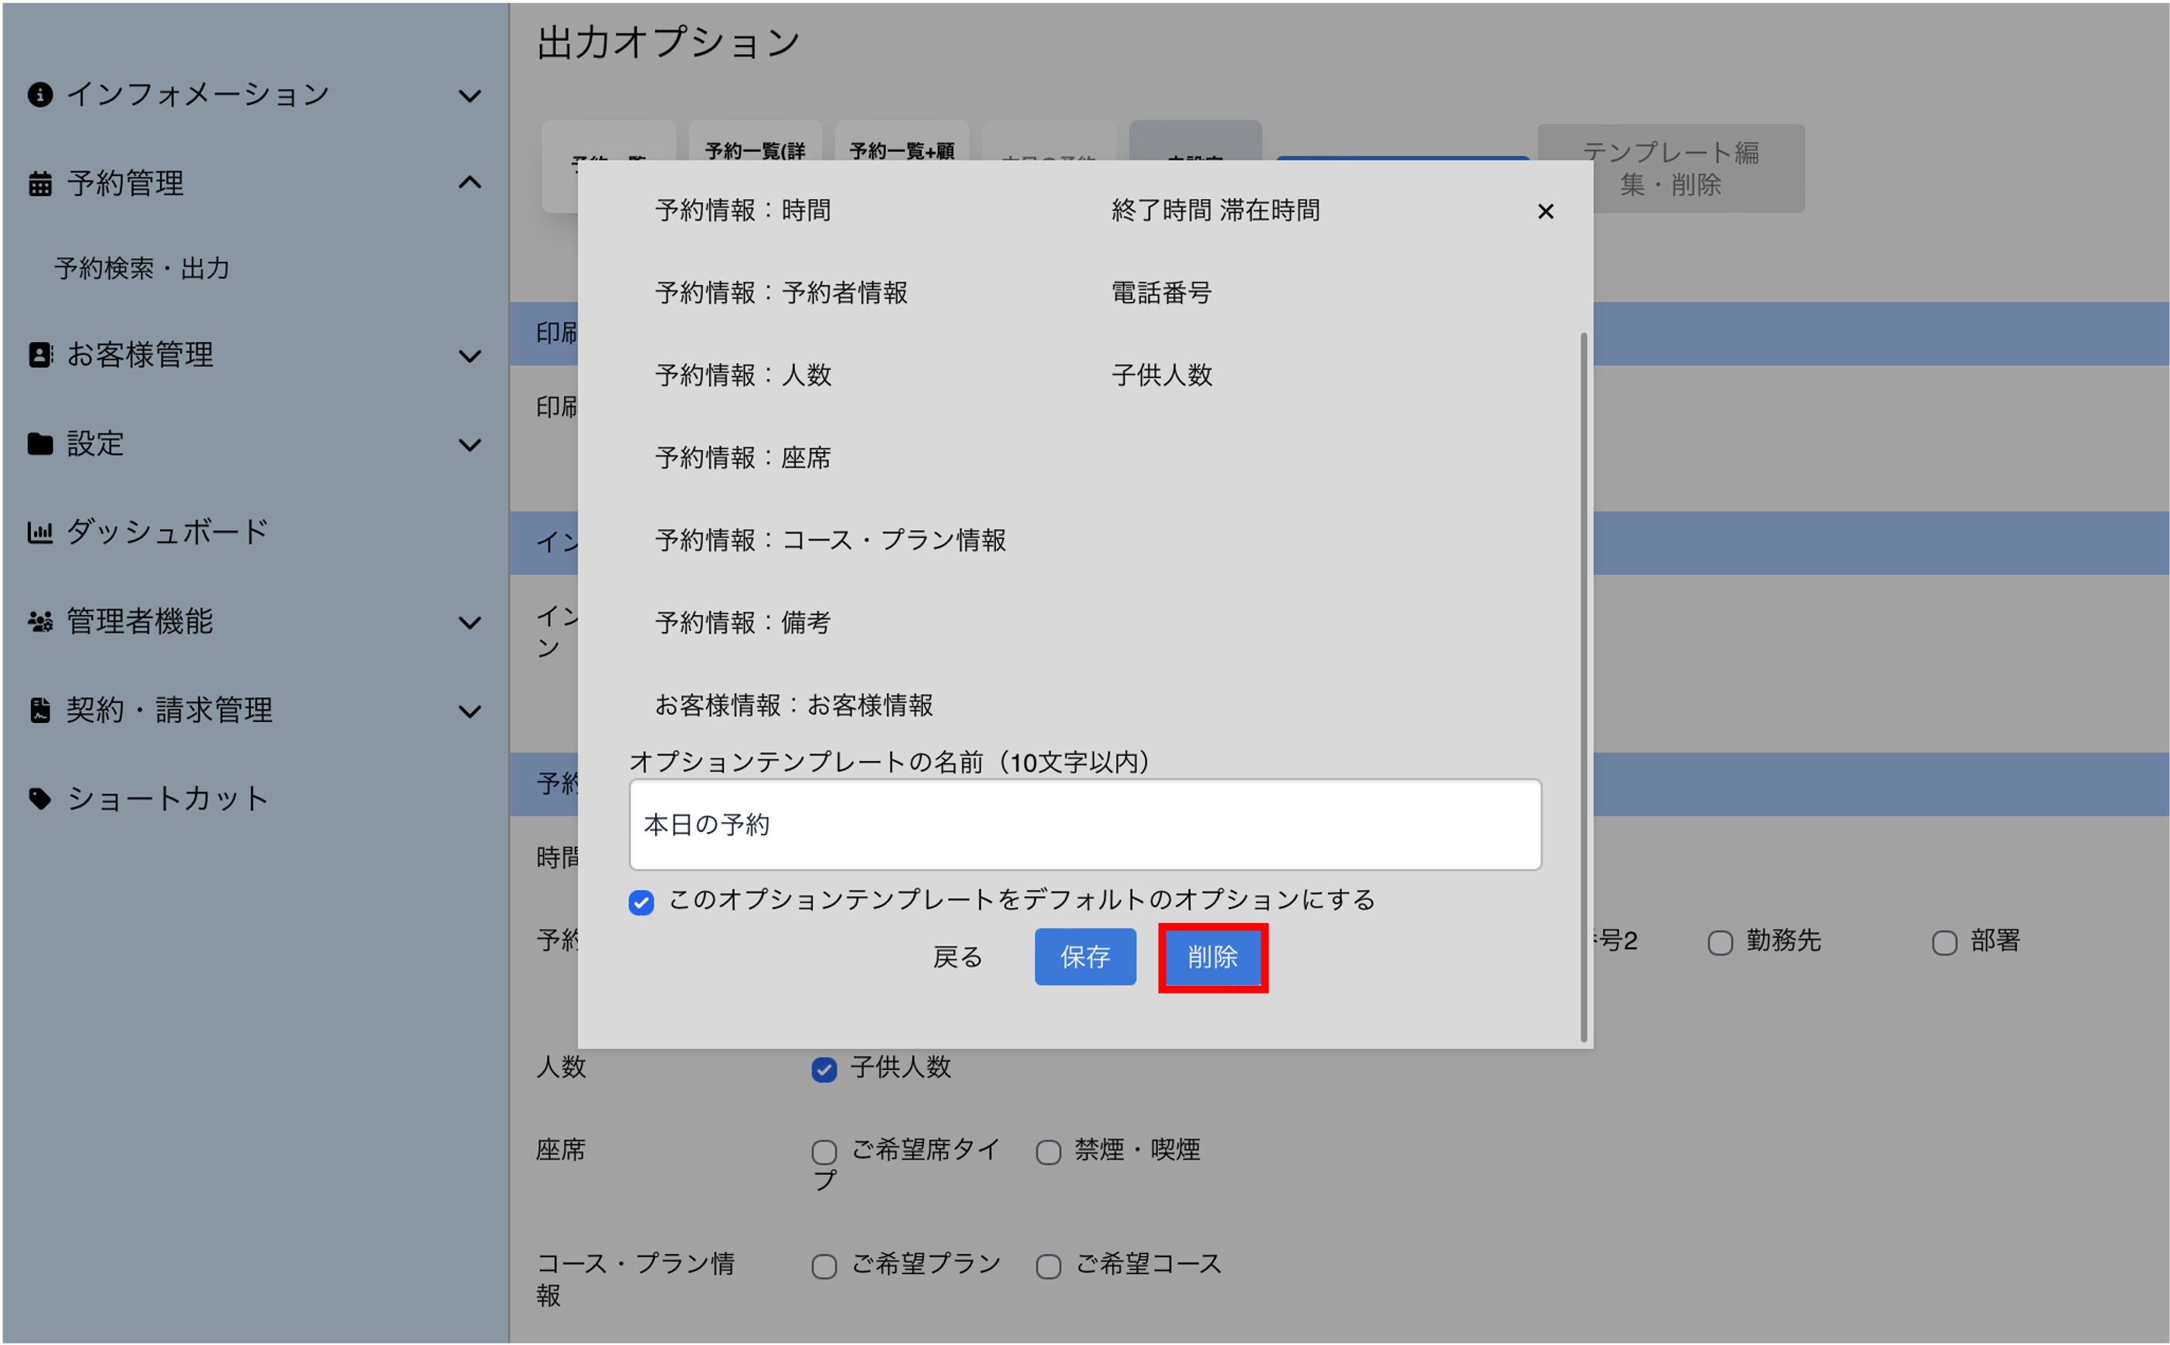The image size is (2170, 1345).
Task: Click the 終了時間 滞在時間 value text
Action: (x=1216, y=211)
